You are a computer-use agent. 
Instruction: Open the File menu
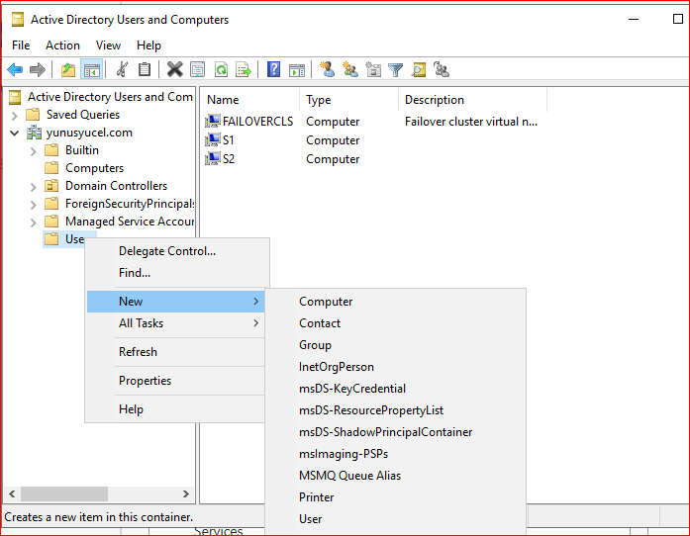click(21, 45)
